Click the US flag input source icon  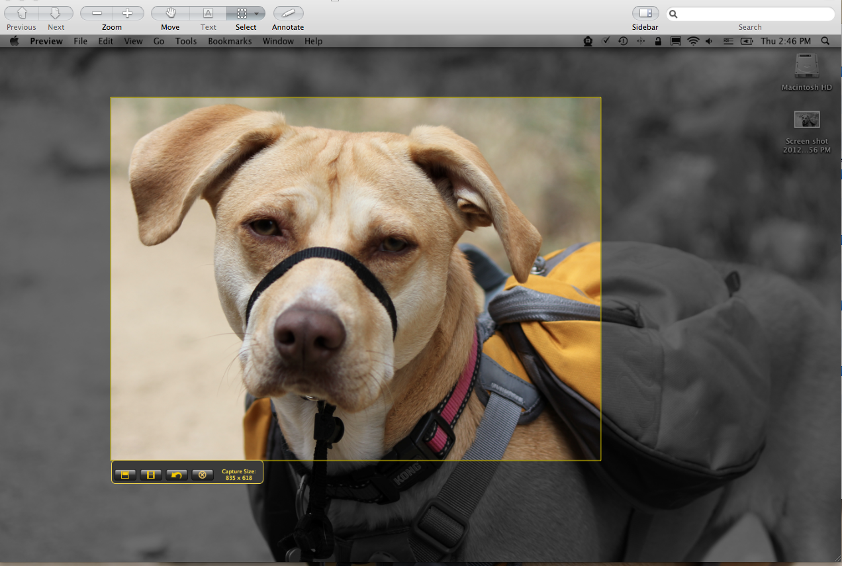728,41
